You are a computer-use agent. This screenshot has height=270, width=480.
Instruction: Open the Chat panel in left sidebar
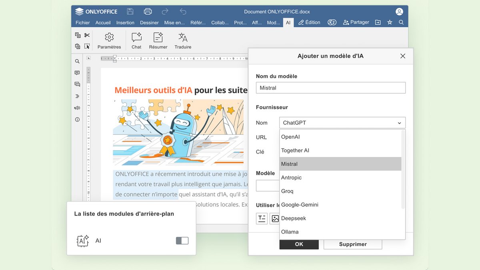pyautogui.click(x=77, y=84)
